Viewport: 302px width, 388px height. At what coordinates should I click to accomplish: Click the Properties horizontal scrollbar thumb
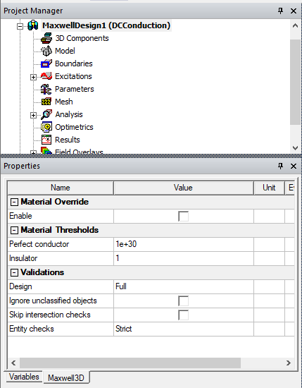tap(130, 363)
